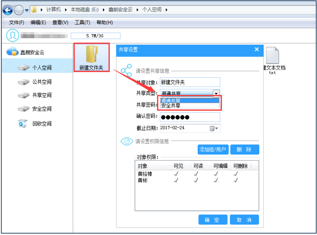Open 回收空间 in the sidebar

pyautogui.click(x=42, y=123)
